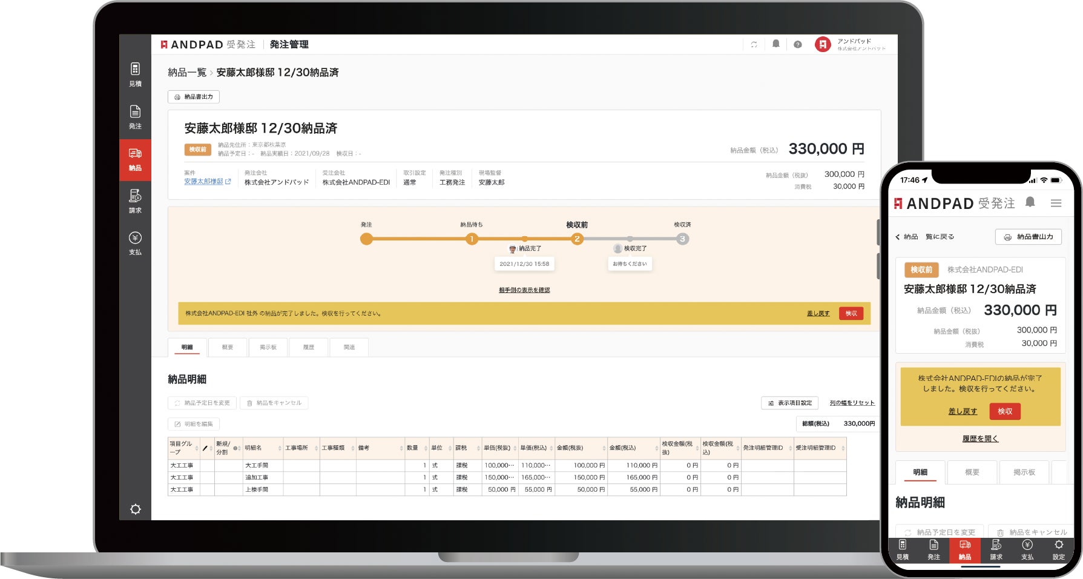Open 支払 in the laptop sidebar
This screenshot has width=1083, height=579.
tap(135, 243)
